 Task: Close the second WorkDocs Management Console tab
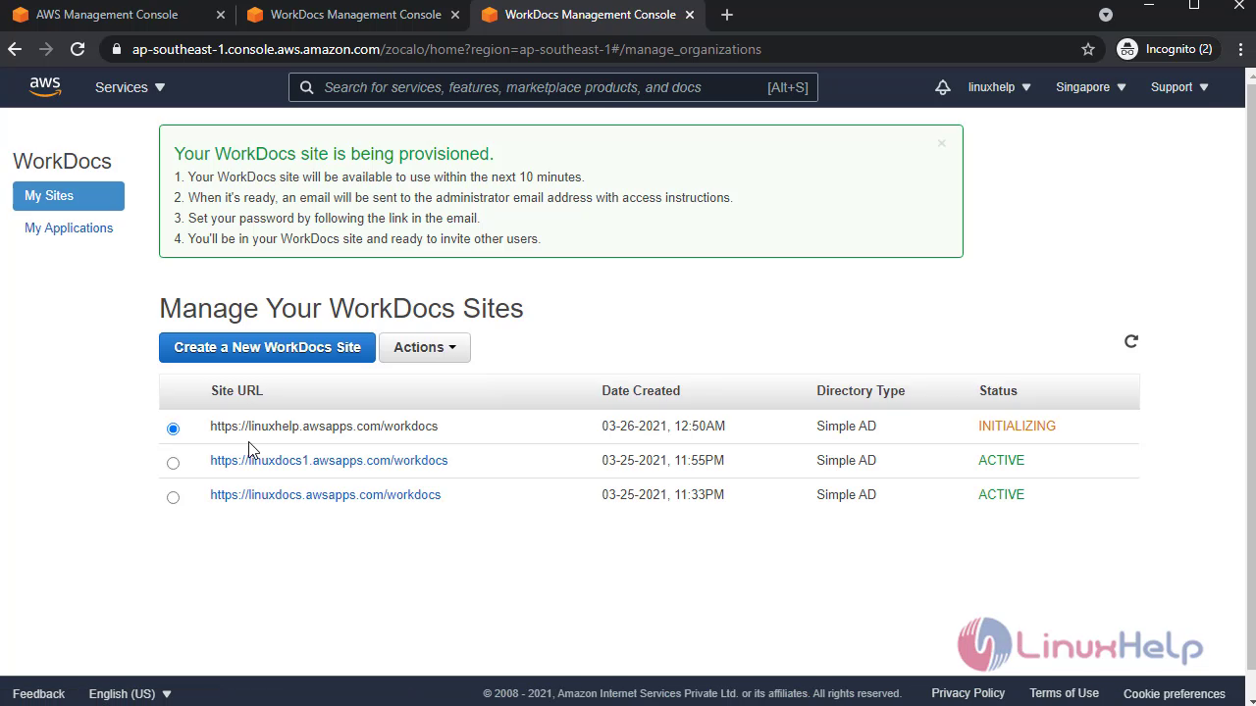coord(690,15)
